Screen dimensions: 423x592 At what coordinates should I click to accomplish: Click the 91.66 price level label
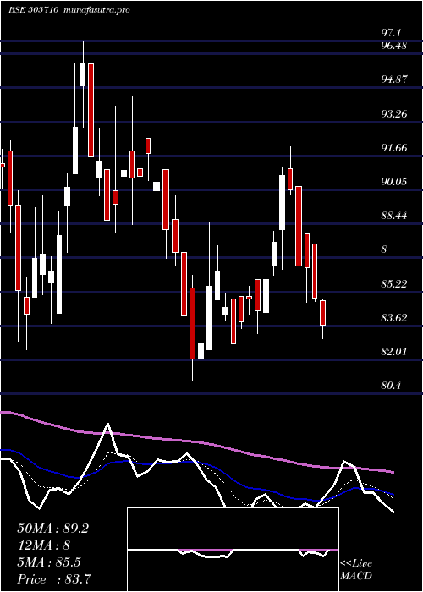394,147
